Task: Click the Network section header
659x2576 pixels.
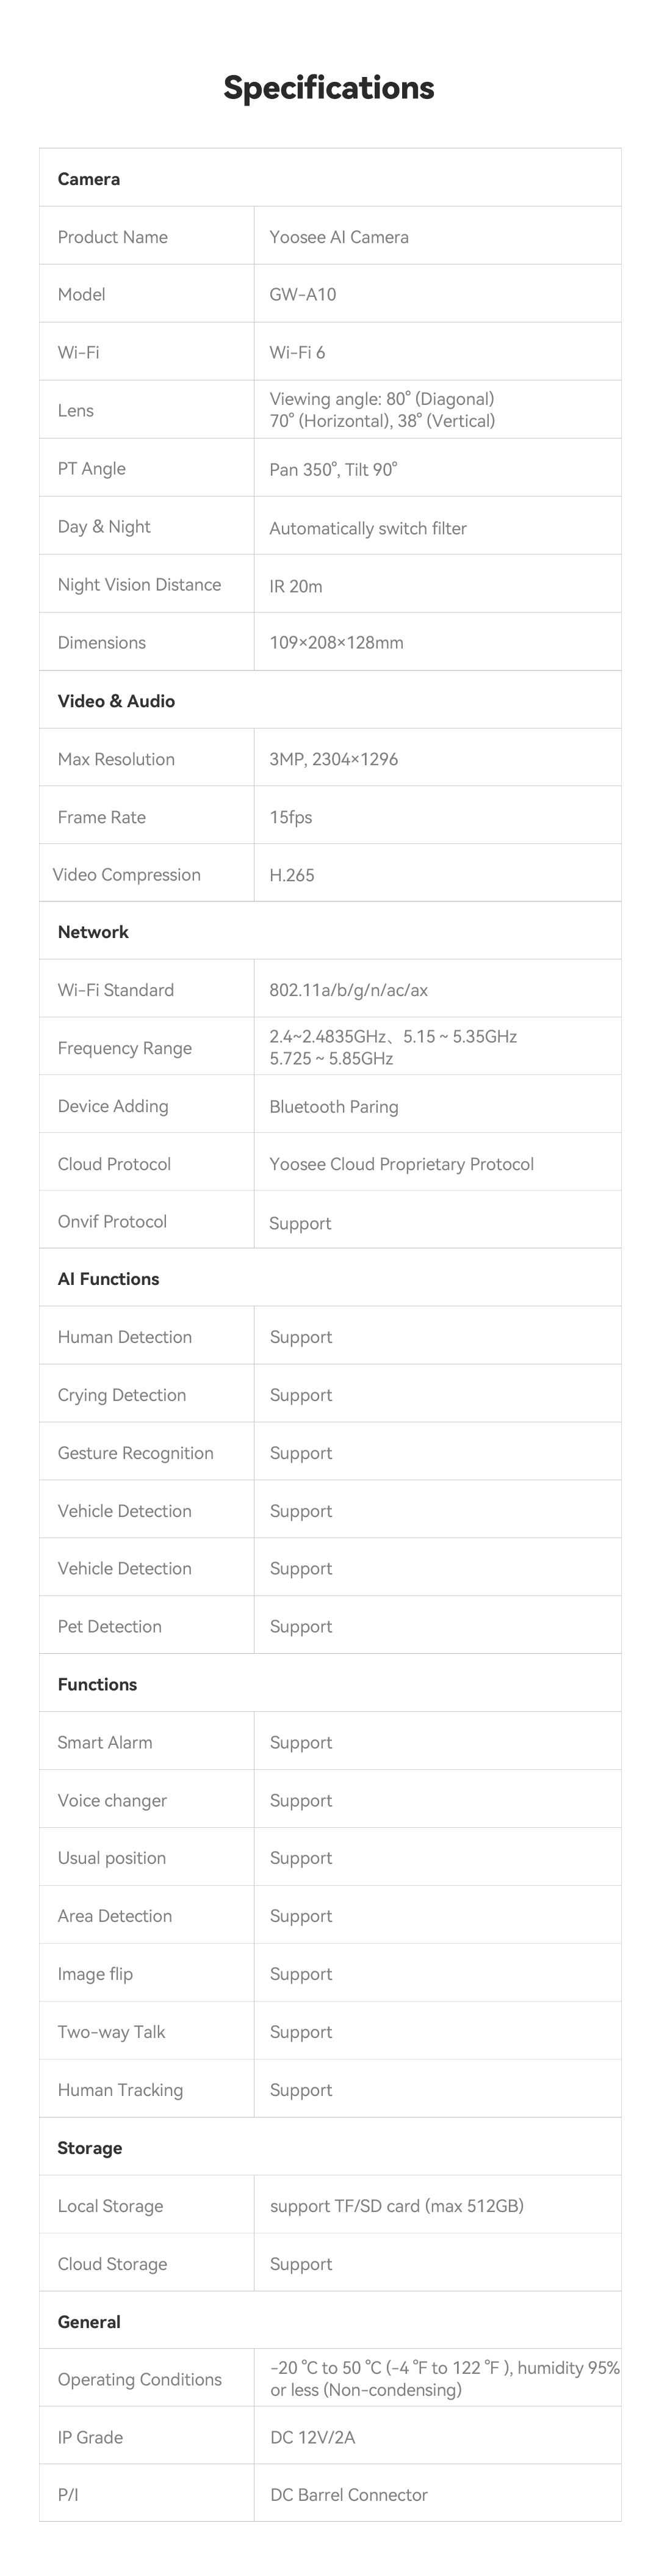Action: click(93, 932)
